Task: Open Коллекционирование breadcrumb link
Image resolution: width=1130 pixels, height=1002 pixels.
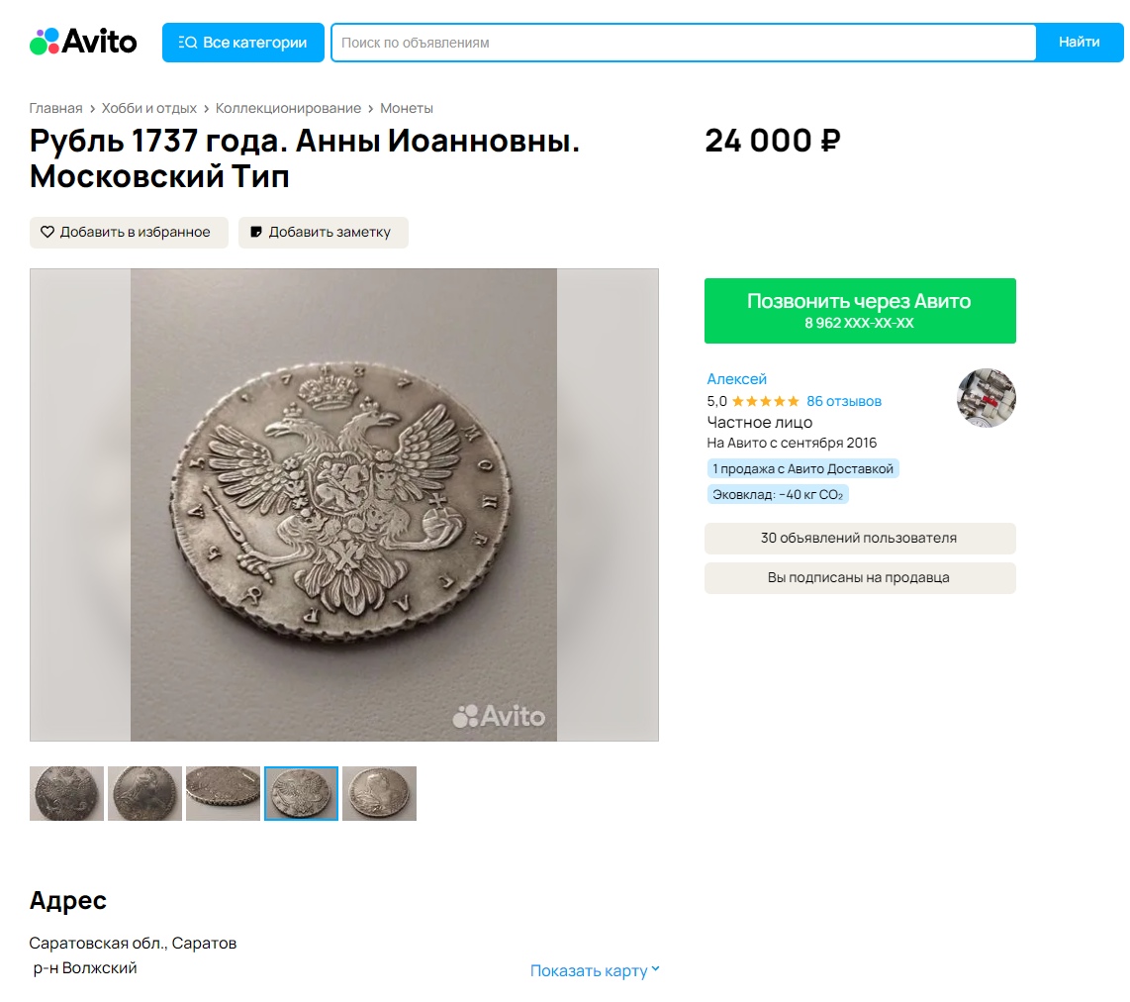Action: pyautogui.click(x=288, y=108)
